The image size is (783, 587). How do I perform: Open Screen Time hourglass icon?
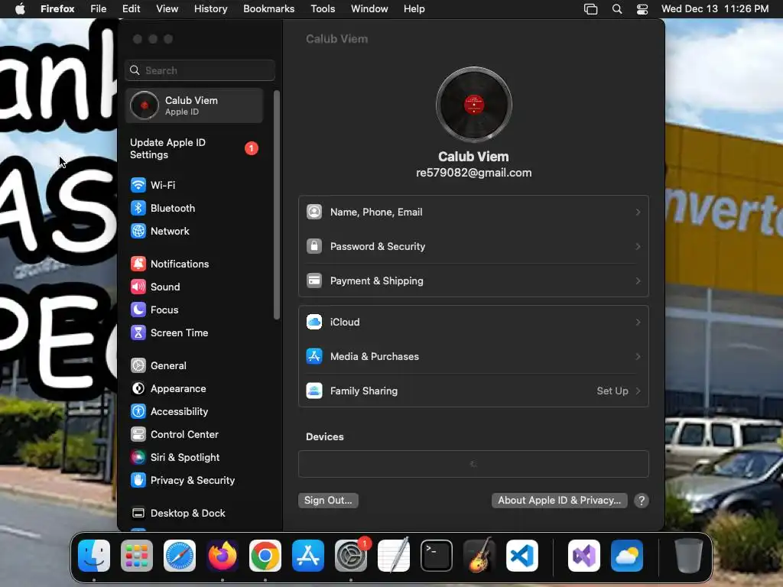(x=138, y=333)
